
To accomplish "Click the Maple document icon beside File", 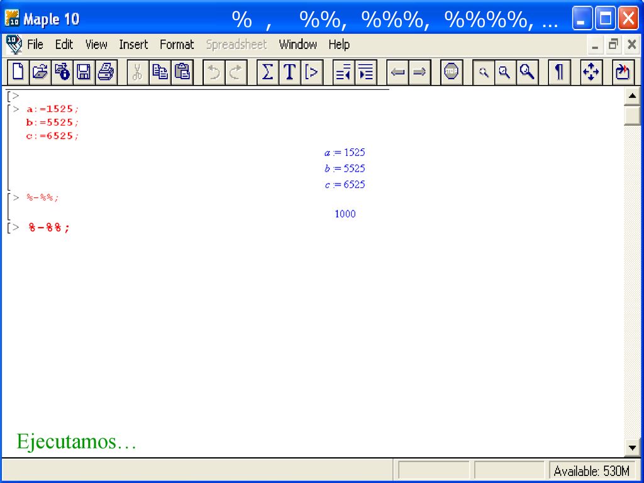I will (14, 45).
